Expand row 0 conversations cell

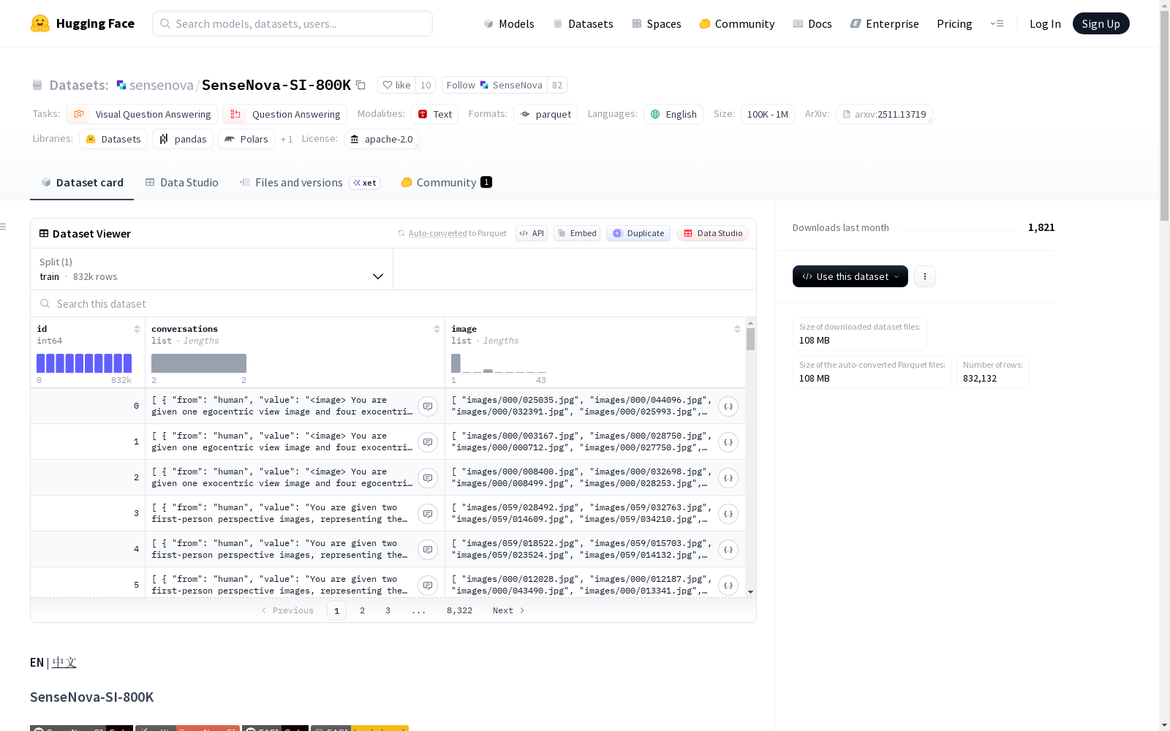click(x=428, y=406)
